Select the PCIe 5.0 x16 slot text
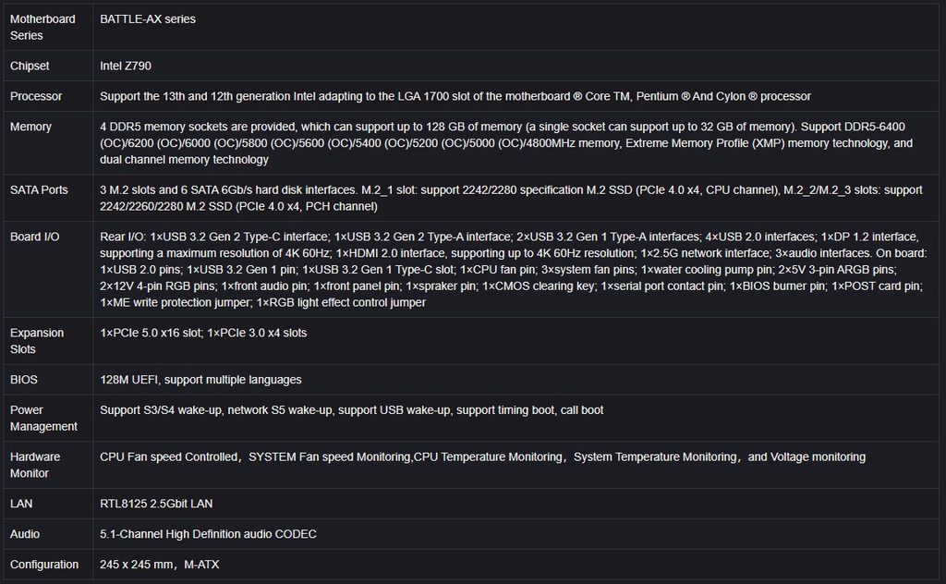 150,333
